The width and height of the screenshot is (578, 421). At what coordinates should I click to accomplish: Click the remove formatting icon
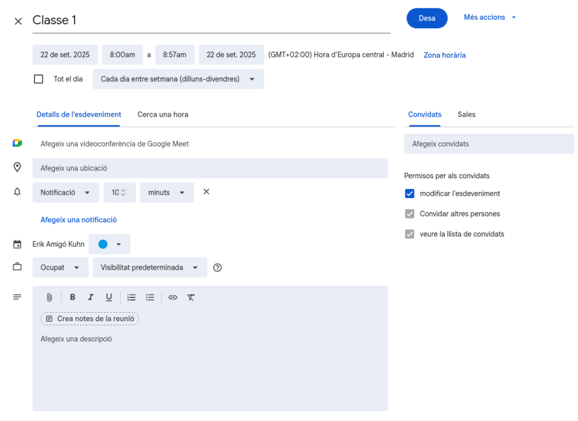pyautogui.click(x=191, y=297)
